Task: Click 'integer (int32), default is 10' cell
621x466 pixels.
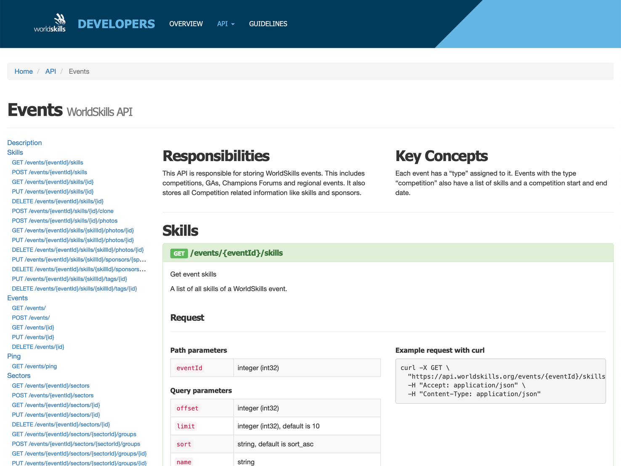Action: [x=307, y=426]
